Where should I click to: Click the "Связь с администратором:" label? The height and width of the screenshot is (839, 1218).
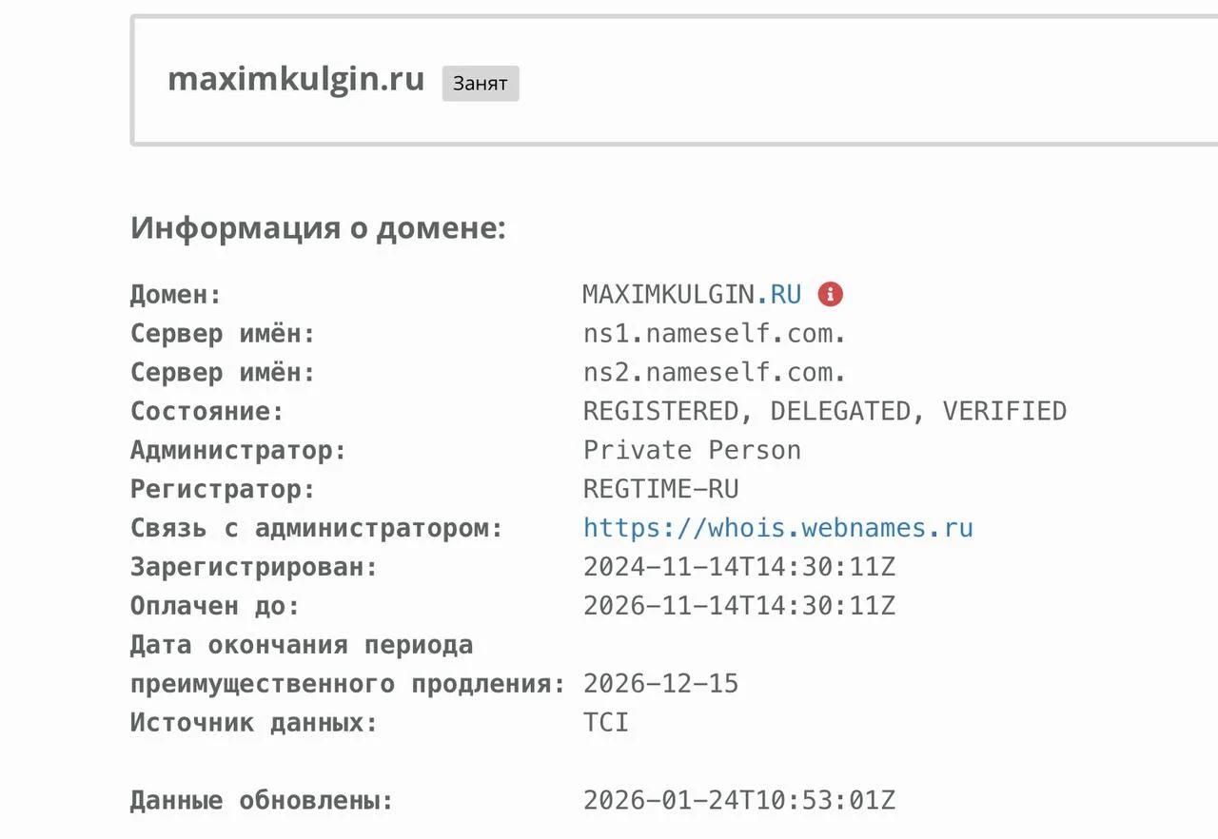click(x=317, y=528)
